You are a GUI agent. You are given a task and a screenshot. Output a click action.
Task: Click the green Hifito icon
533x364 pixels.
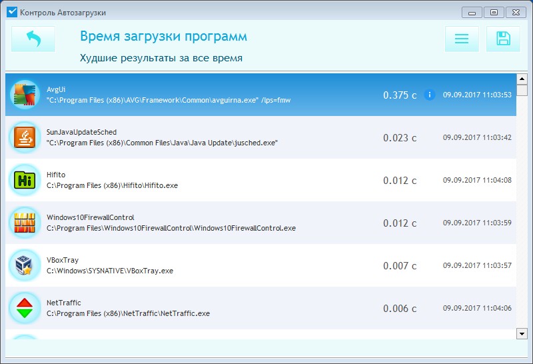click(x=25, y=180)
